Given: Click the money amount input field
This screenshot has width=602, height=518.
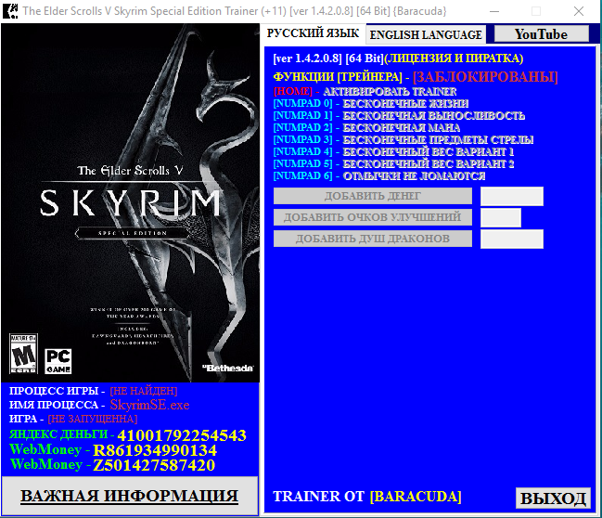Looking at the screenshot, I should (512, 197).
